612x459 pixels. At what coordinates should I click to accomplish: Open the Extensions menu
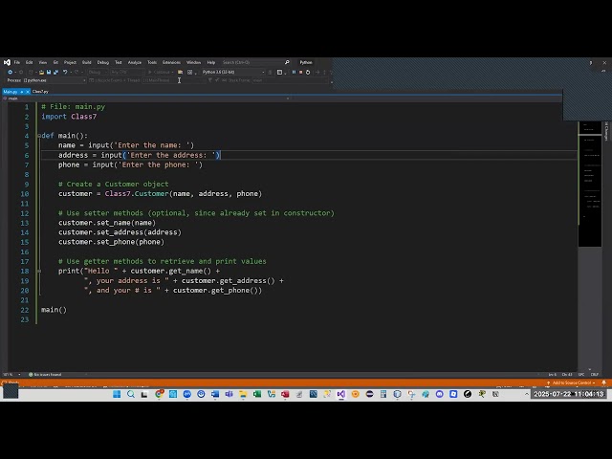[x=171, y=62]
